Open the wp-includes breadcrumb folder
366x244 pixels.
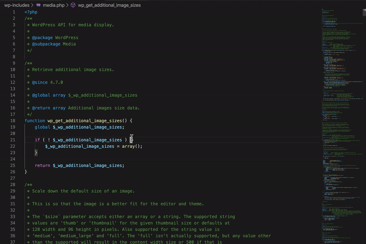pyautogui.click(x=17, y=5)
